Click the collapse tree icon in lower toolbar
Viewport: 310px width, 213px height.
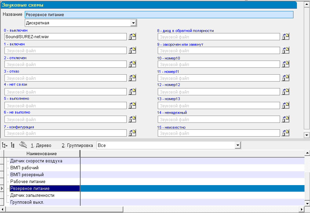[13, 146]
